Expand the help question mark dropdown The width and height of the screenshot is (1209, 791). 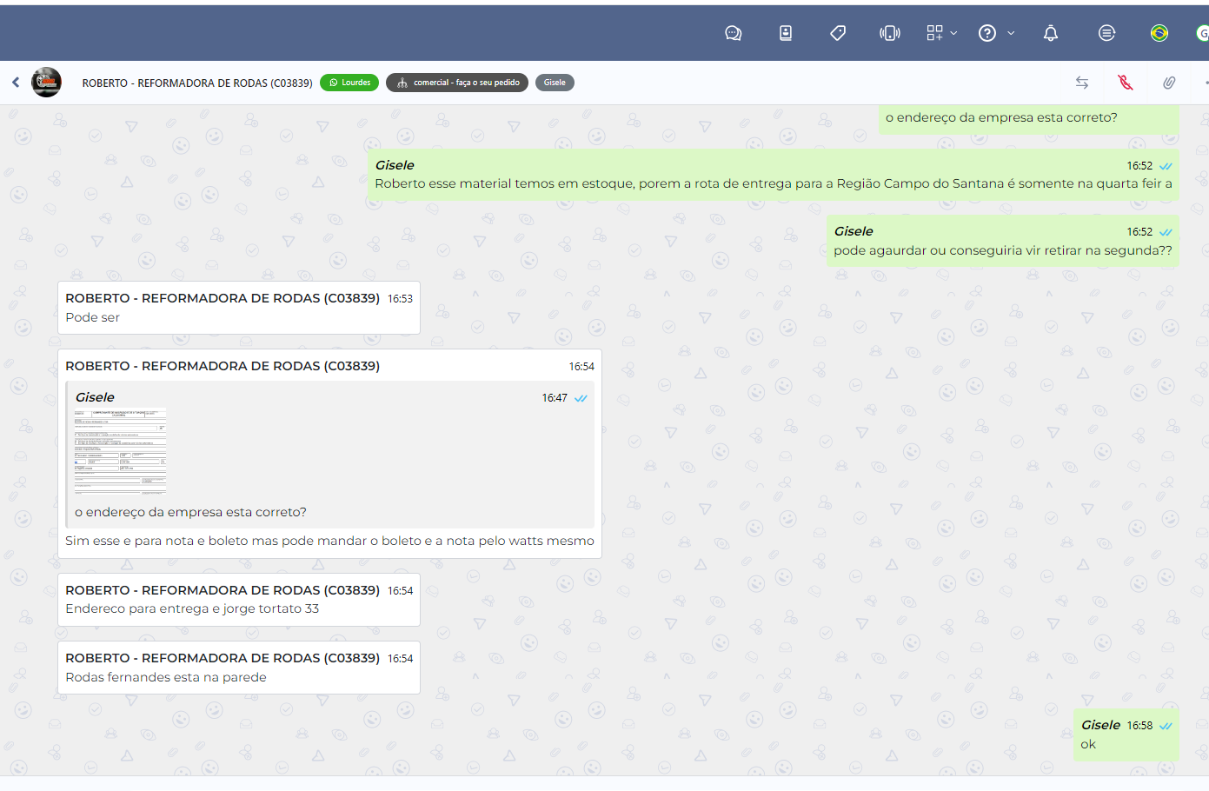pos(996,33)
